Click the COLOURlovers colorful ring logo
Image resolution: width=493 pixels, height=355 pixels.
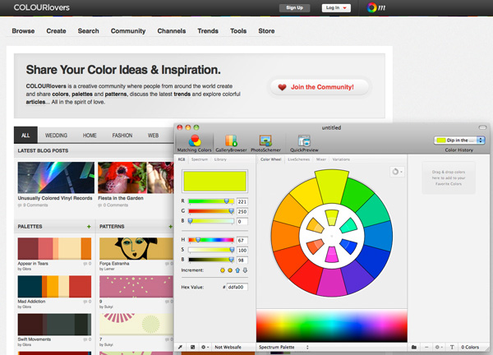point(371,7)
